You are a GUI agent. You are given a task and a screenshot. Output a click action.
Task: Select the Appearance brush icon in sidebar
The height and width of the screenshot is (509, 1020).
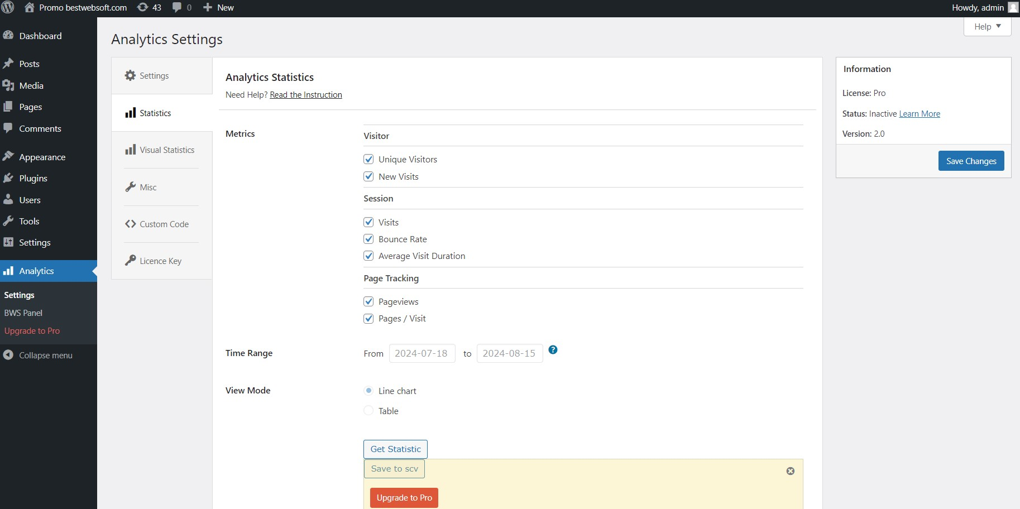(x=8, y=157)
